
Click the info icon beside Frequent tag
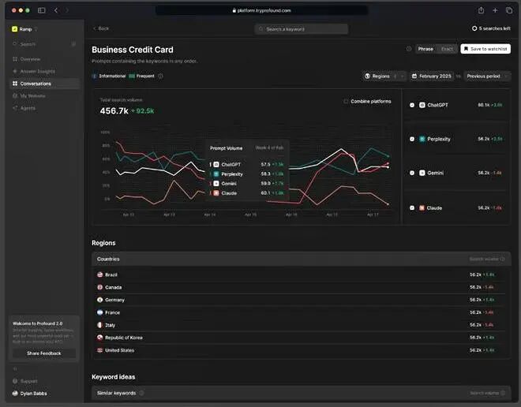[160, 76]
